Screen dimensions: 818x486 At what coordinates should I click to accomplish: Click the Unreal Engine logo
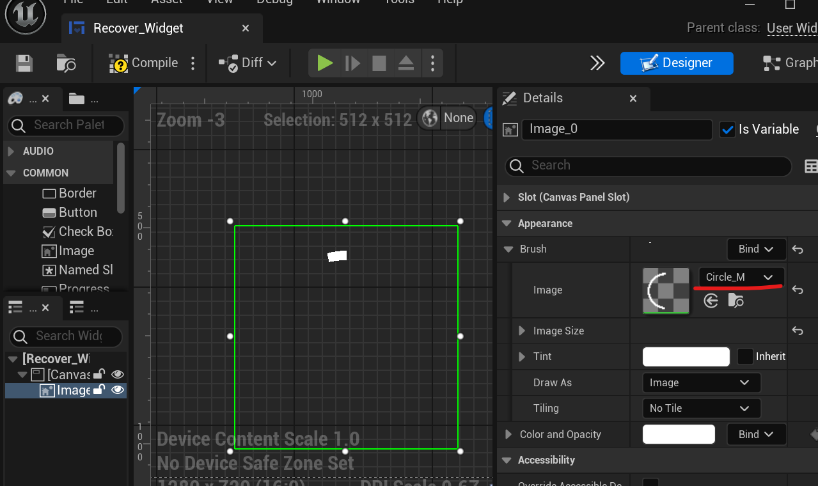pyautogui.click(x=26, y=15)
